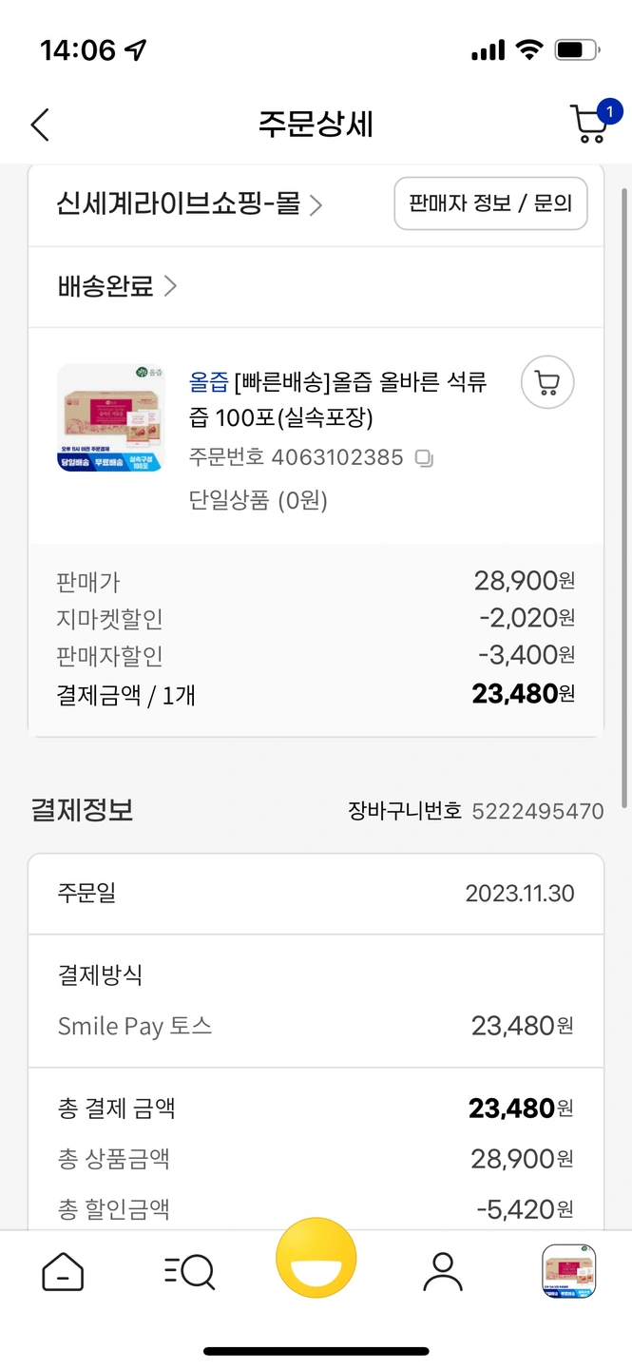Viewport: 632px width, 1369px height.
Task: Tap the 주문일 2023.11.30 row
Action: coord(316,894)
